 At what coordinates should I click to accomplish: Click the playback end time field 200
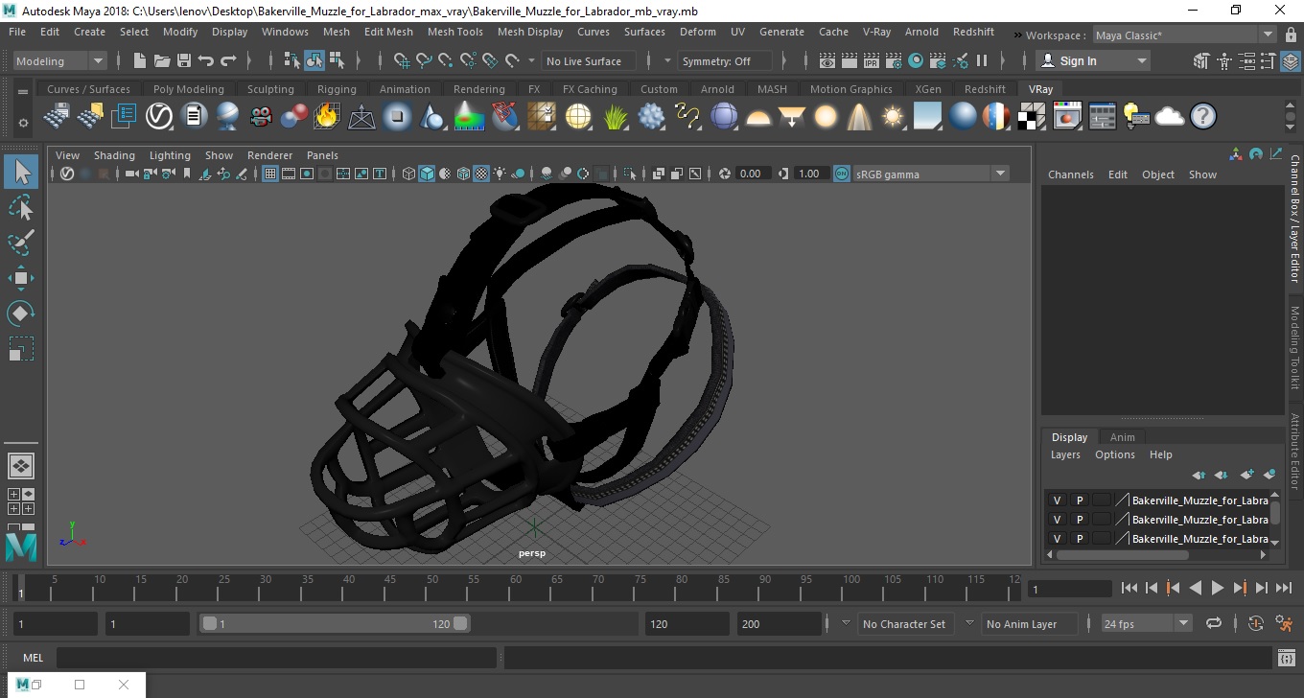tap(780, 623)
